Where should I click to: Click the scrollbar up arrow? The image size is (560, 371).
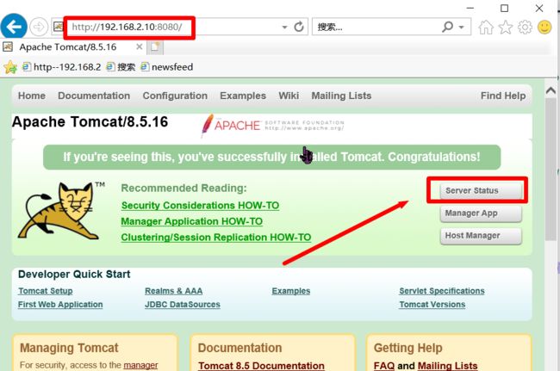coord(551,90)
